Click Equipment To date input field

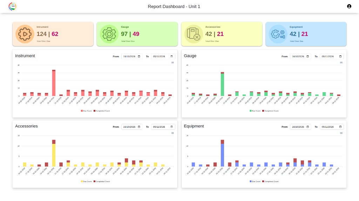pos(332,127)
